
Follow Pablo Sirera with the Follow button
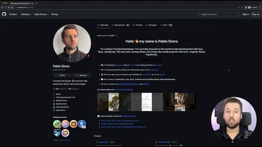tap(62, 75)
